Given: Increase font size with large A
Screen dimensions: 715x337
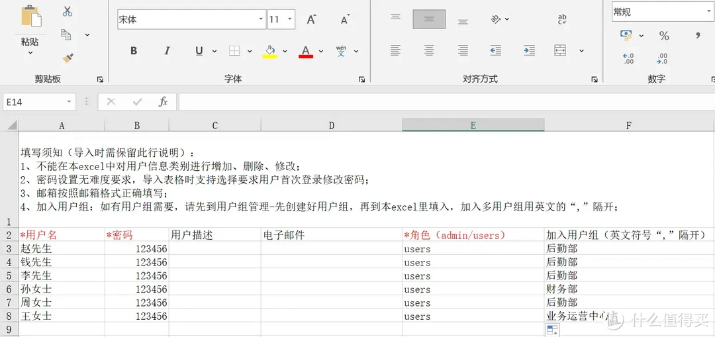Looking at the screenshot, I should pos(311,20).
